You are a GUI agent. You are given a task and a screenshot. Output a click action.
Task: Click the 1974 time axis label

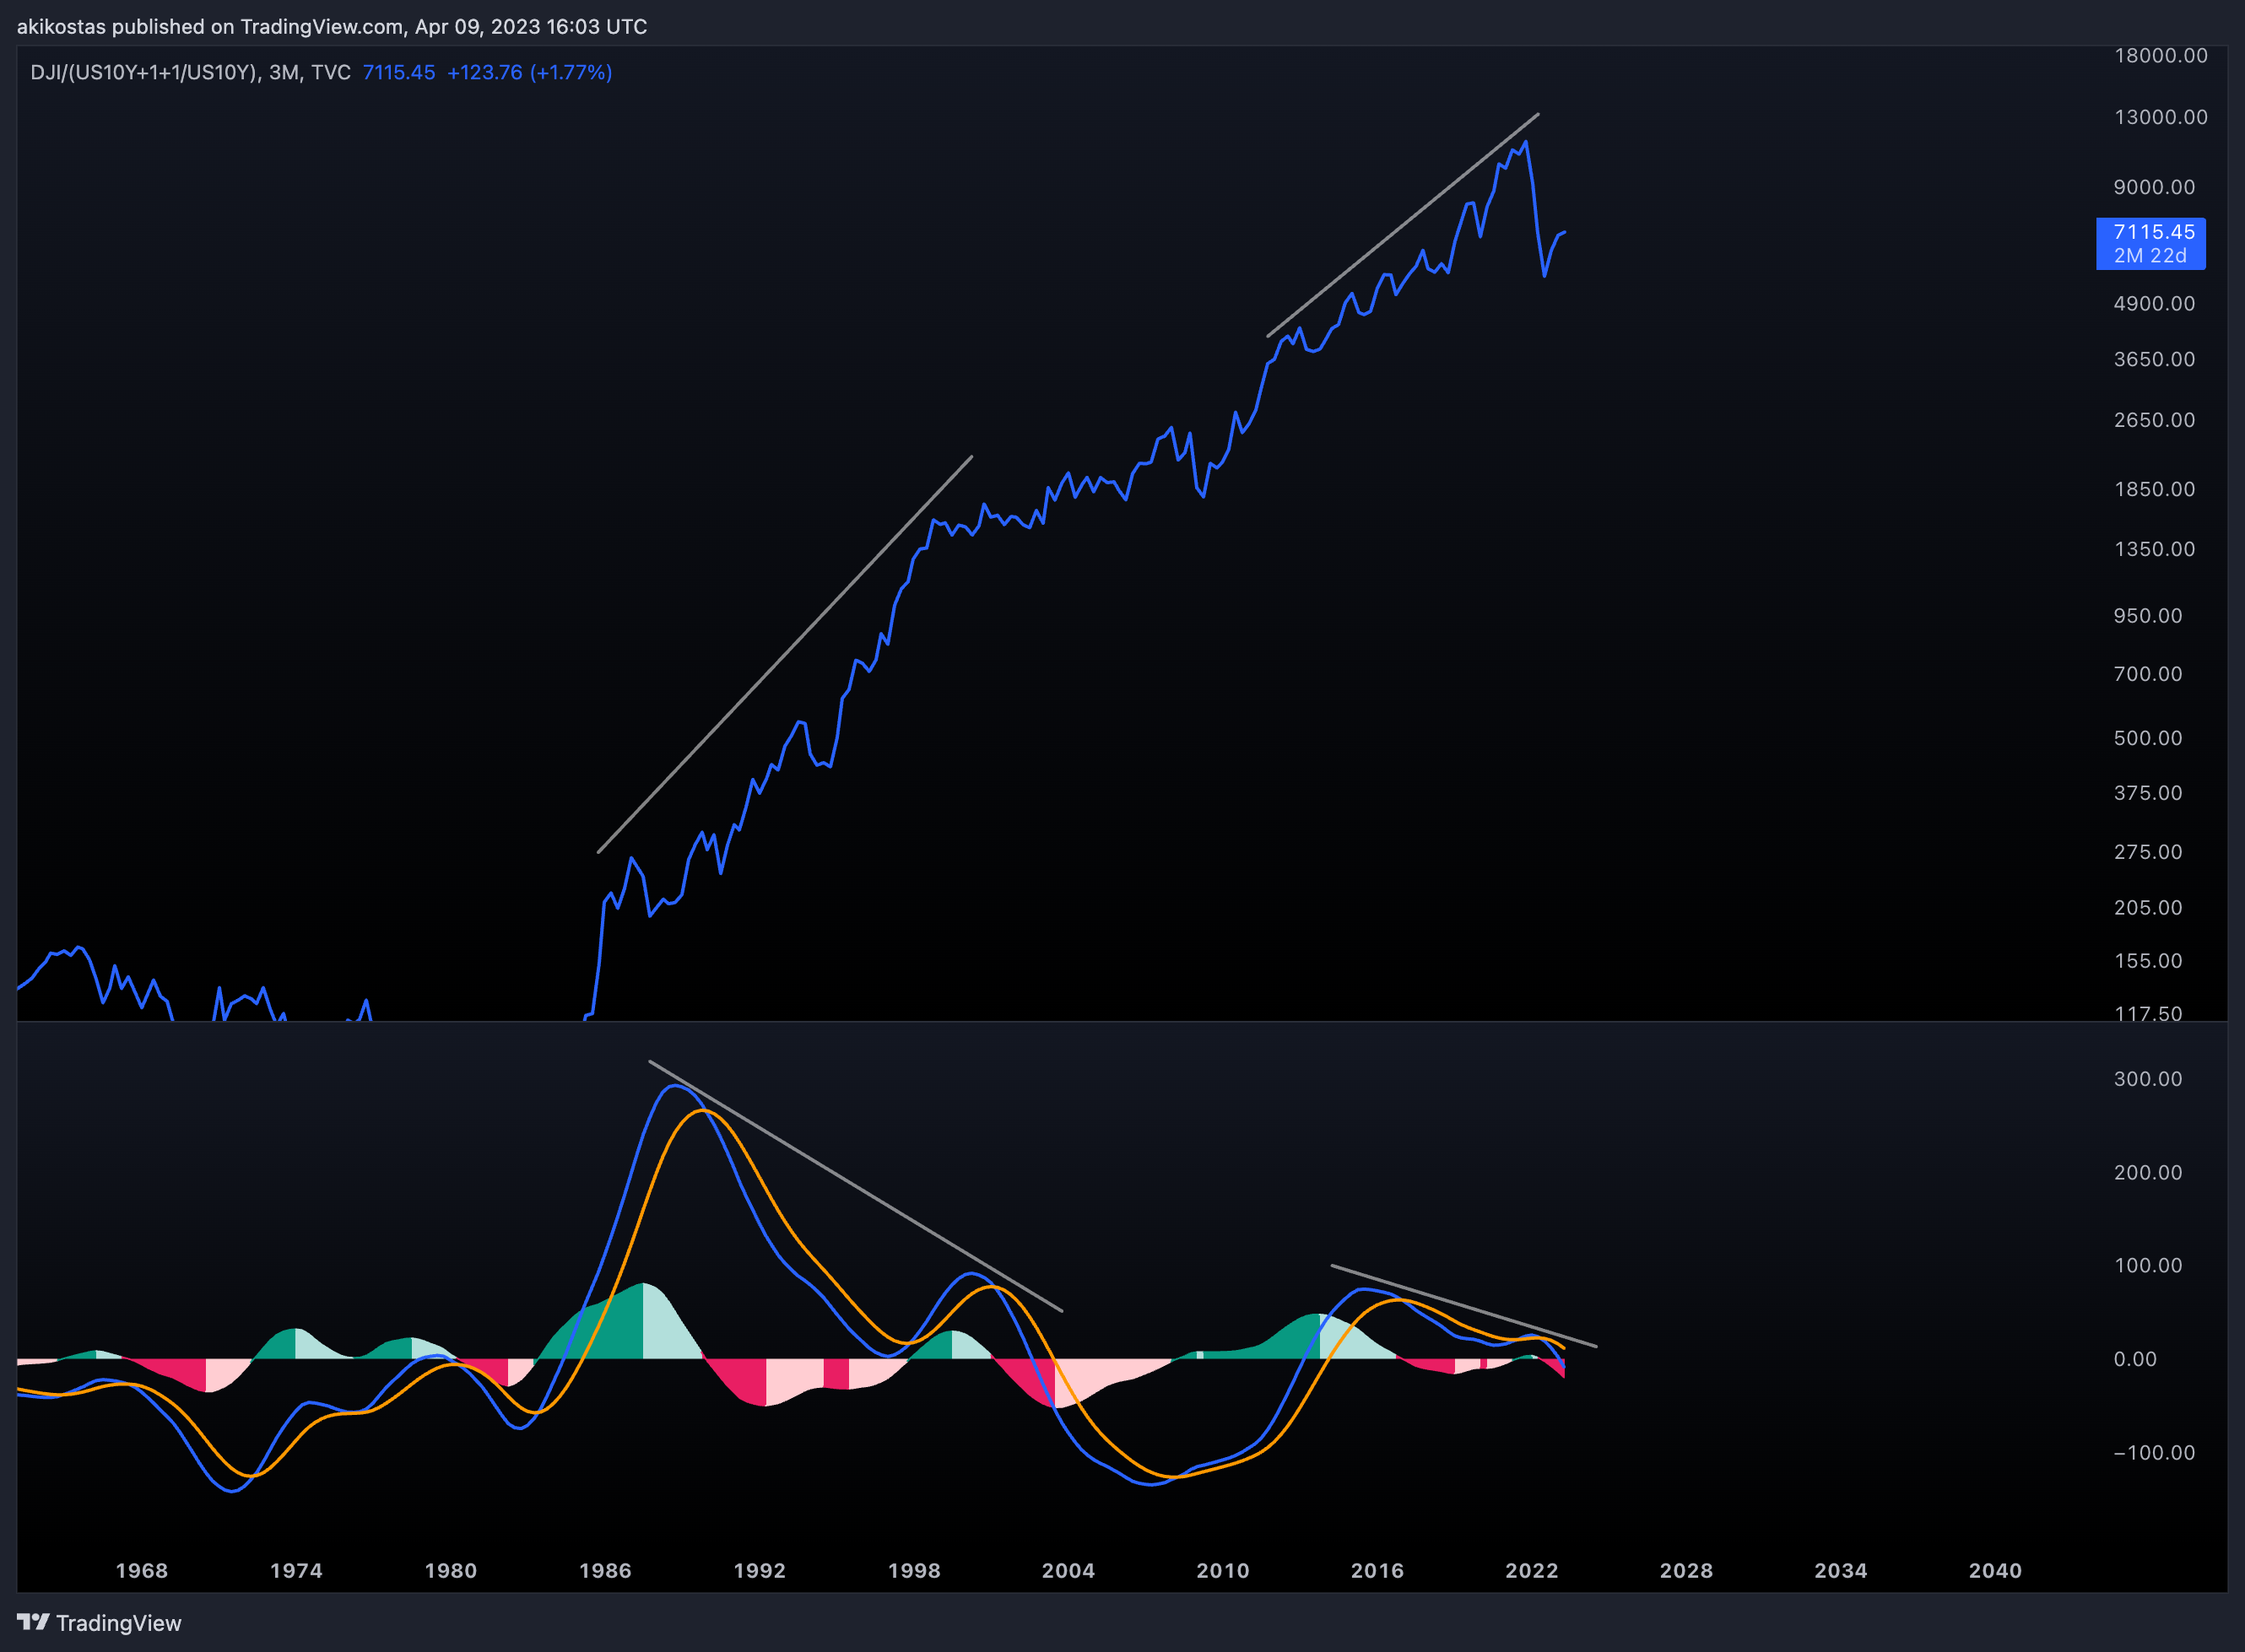click(x=296, y=1571)
